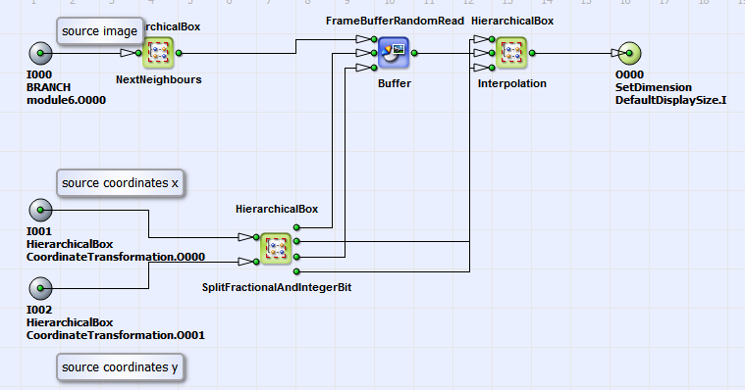Click the 'CoordinateTransformation.O001' text
The height and width of the screenshot is (390, 745).
pyautogui.click(x=116, y=335)
